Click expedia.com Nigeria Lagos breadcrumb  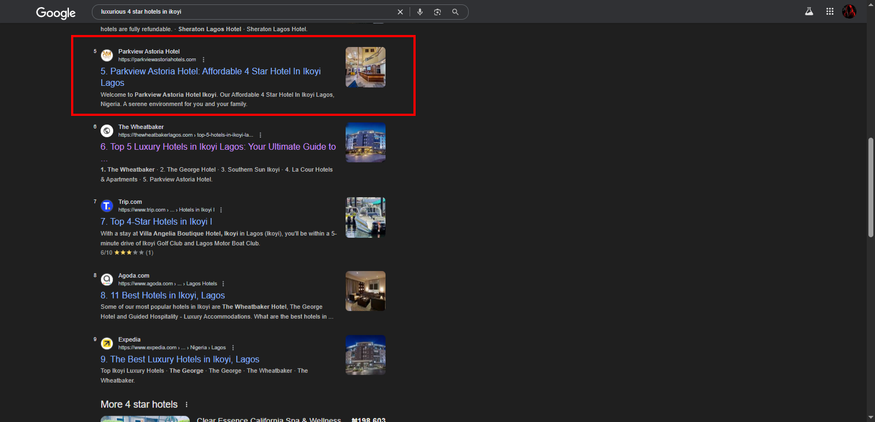[172, 348]
